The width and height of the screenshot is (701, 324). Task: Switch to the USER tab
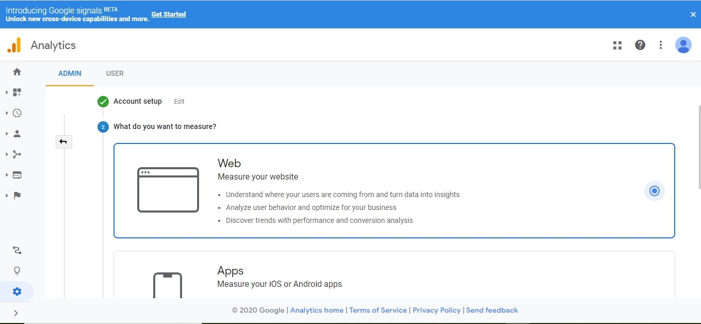[x=115, y=73]
